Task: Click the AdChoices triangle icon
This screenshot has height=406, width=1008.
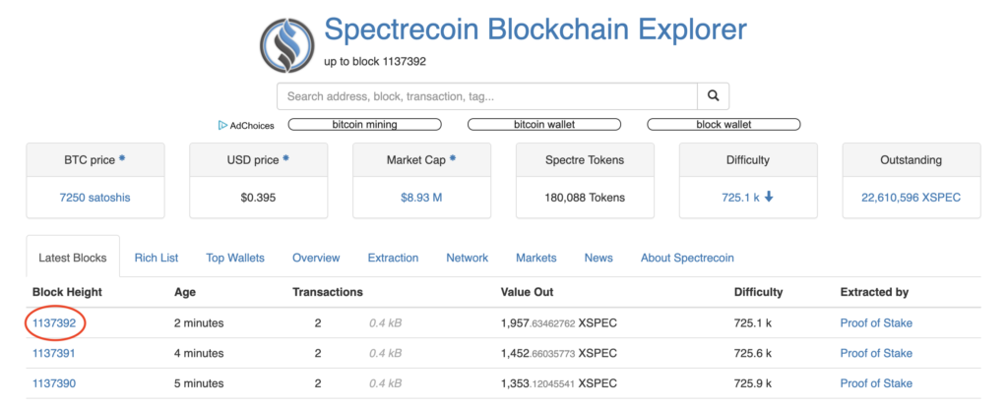Action: pyautogui.click(x=222, y=125)
